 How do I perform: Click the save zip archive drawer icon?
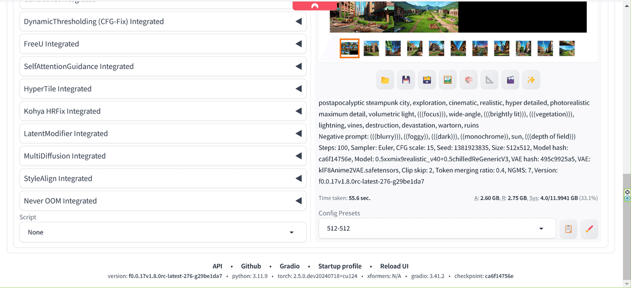pyautogui.click(x=427, y=80)
